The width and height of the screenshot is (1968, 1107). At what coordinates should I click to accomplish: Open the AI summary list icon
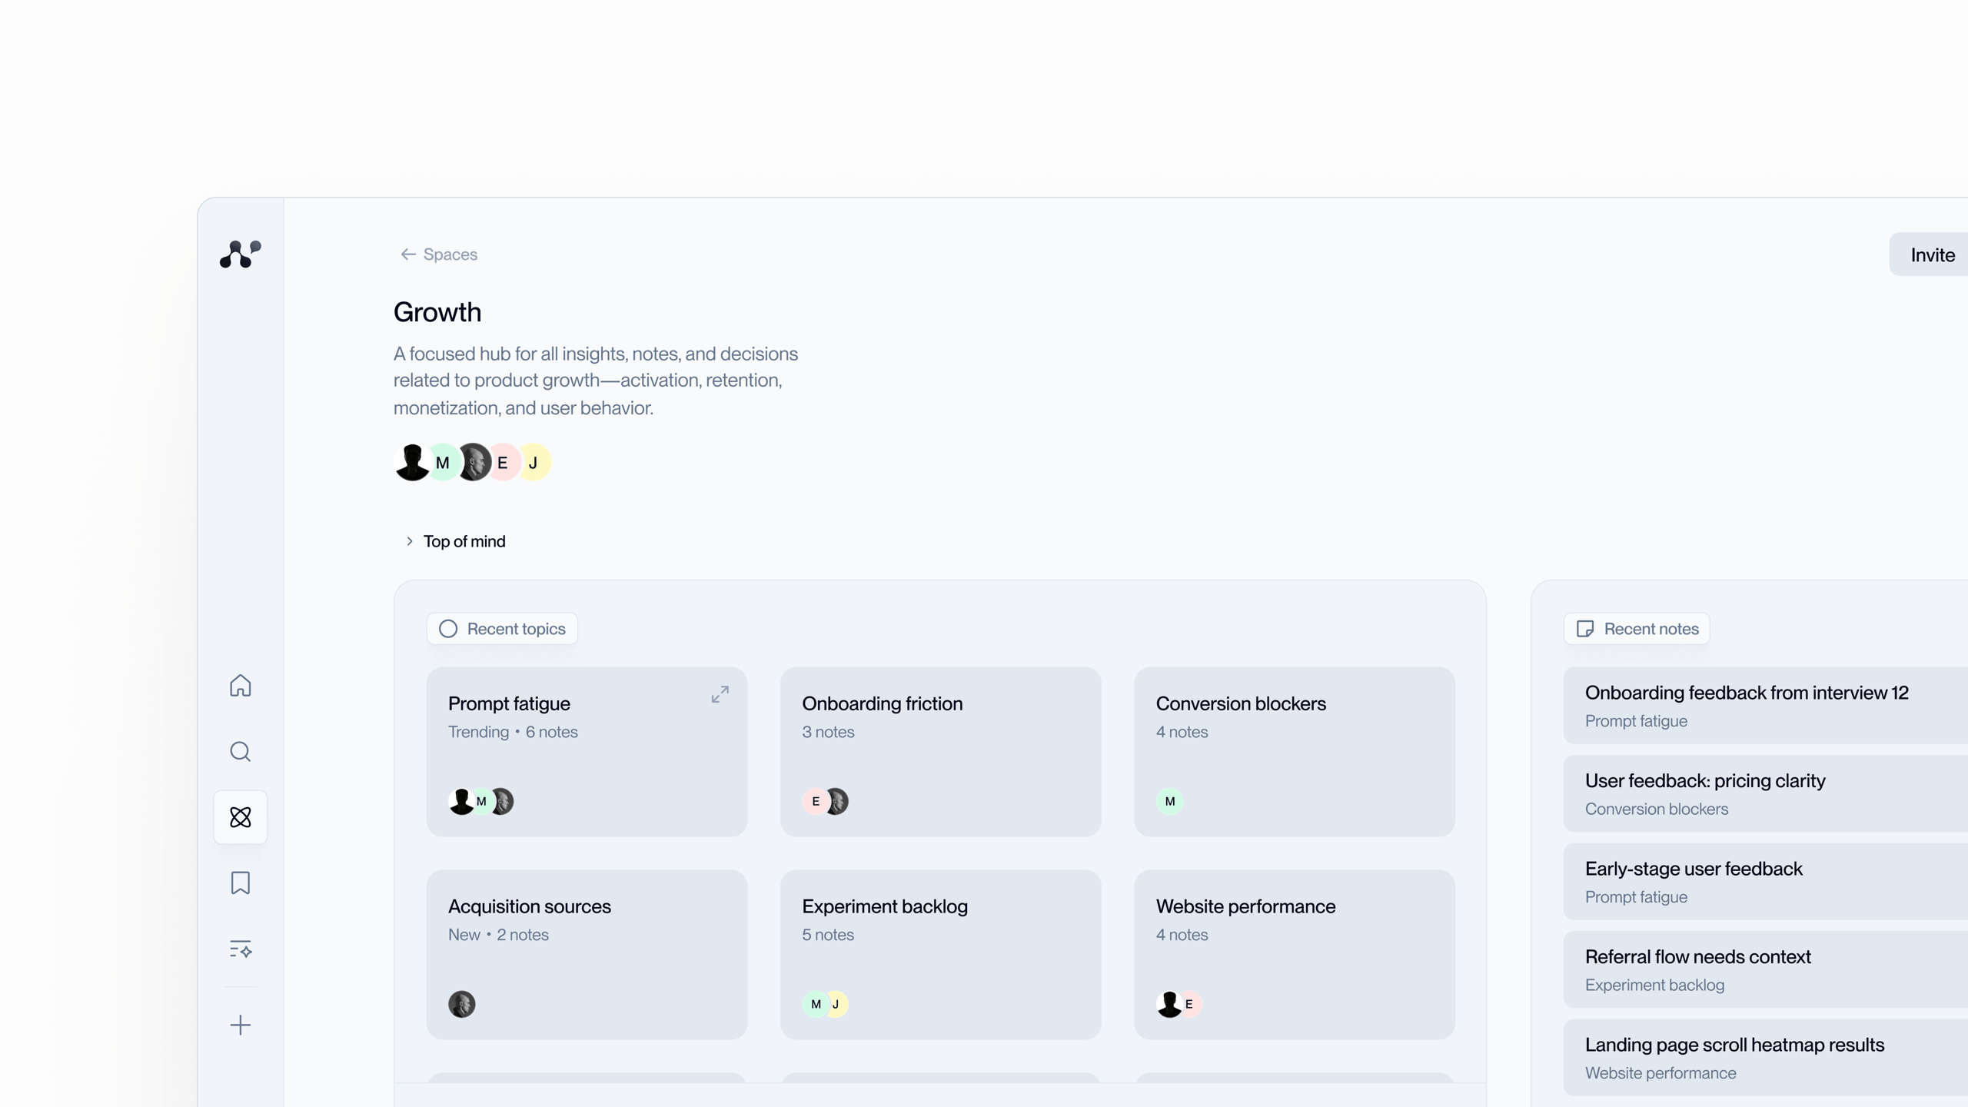pos(240,949)
